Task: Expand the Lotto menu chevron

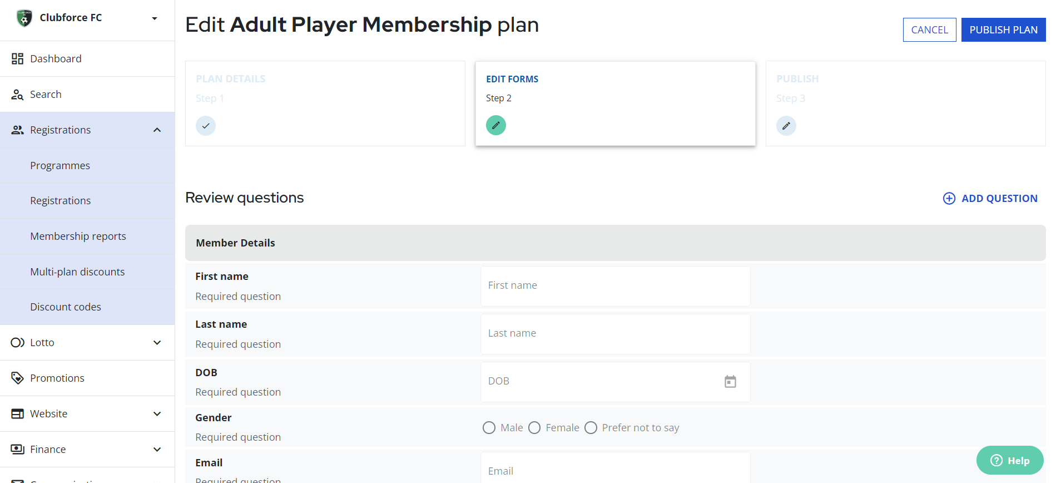Action: click(157, 342)
